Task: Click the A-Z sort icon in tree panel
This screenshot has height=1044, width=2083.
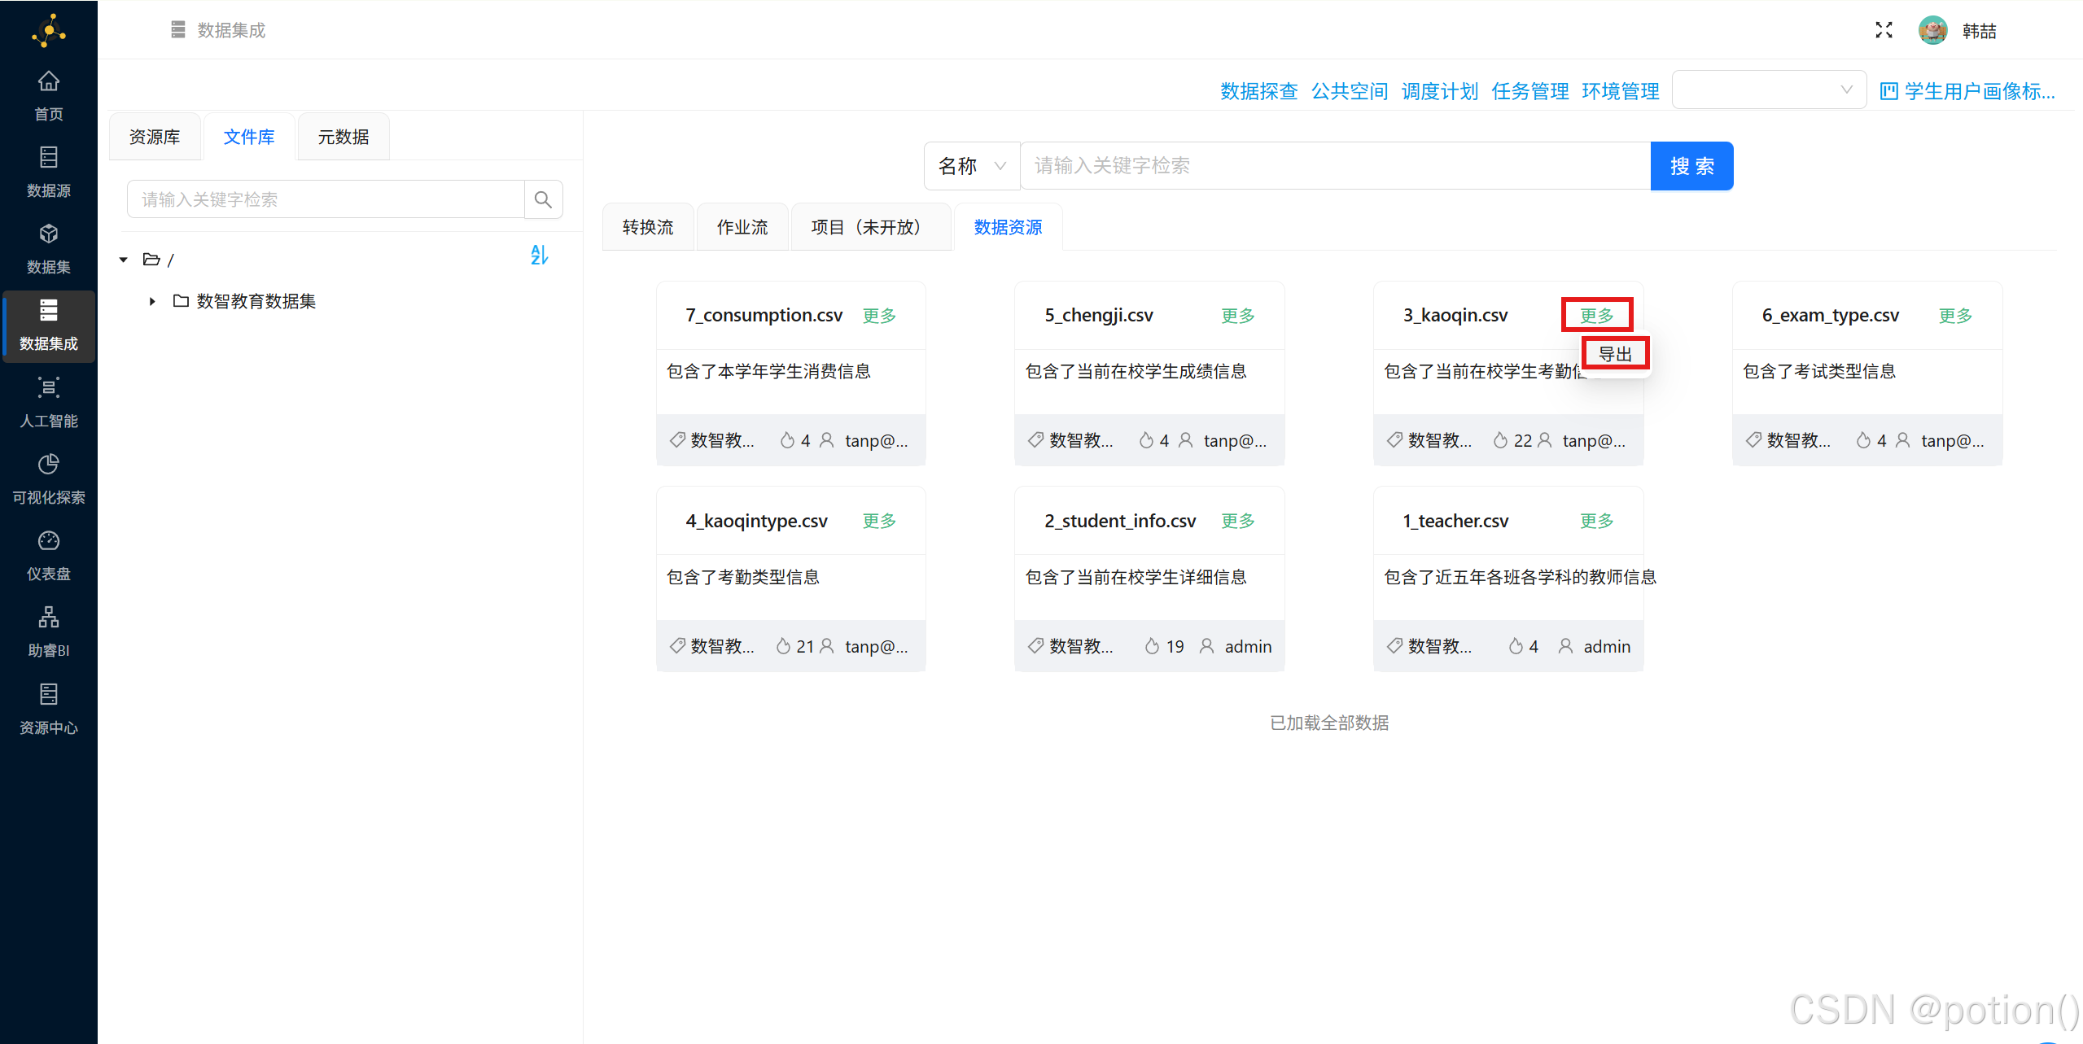Action: pos(540,256)
